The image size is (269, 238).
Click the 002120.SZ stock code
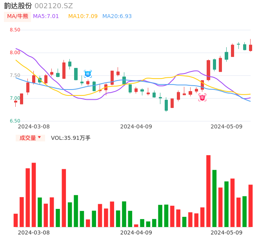[54, 6]
